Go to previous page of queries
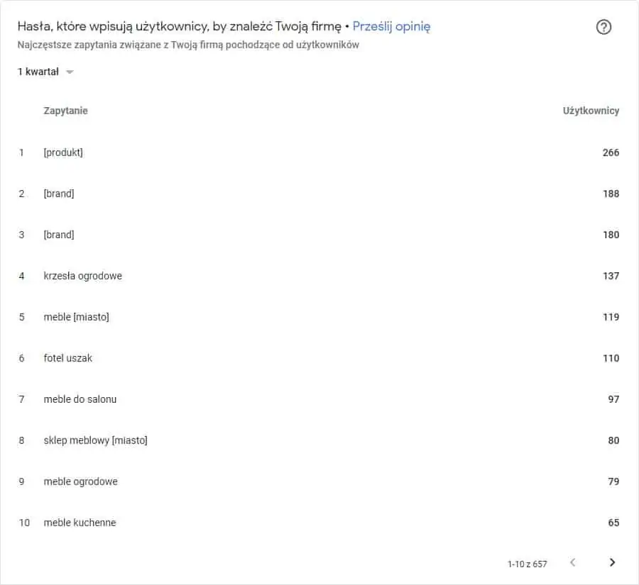 pyautogui.click(x=572, y=562)
